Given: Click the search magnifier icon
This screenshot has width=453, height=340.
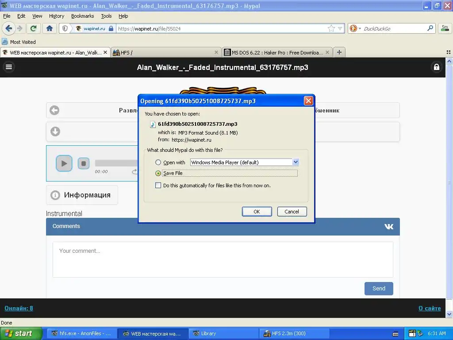Looking at the screenshot, I should [430, 28].
